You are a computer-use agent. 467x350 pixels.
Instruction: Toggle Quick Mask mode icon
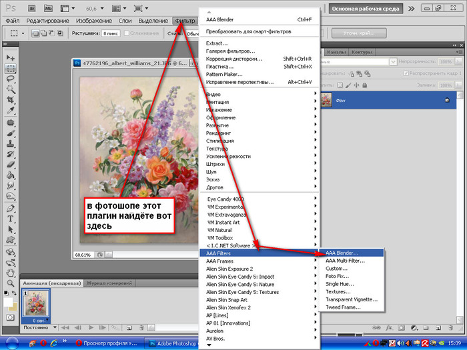(10, 317)
